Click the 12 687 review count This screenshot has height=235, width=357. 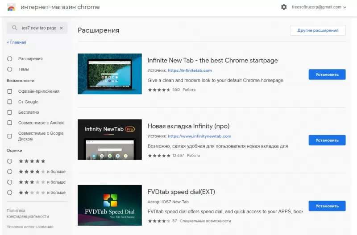pos(178,156)
